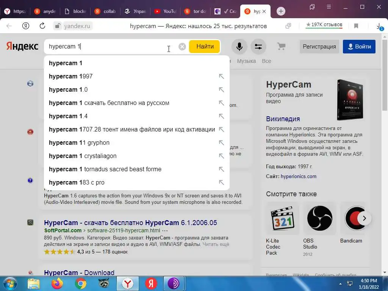Screen dimensions: 388x291
Task: Open File Explorer from the taskbar
Action: click(34, 283)
